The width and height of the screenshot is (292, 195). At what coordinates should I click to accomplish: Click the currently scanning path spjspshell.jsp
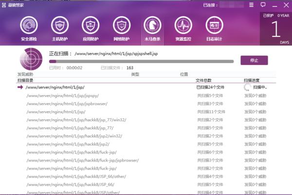pos(116,54)
